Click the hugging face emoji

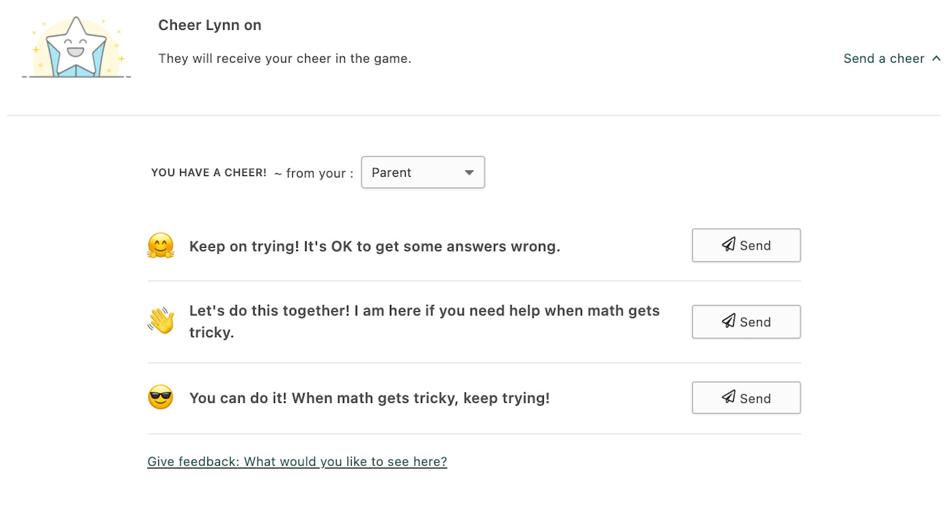point(160,246)
